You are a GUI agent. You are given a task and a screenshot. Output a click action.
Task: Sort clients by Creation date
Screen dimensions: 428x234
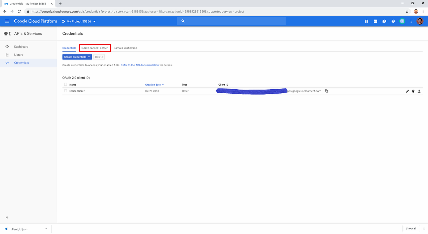point(153,85)
